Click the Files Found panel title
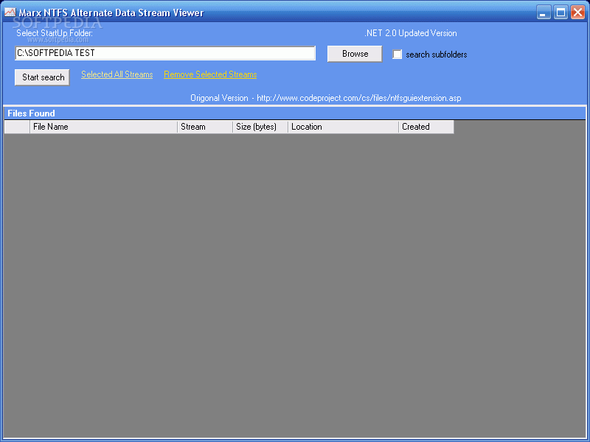Viewport: 590px width, 442px height. (x=31, y=113)
